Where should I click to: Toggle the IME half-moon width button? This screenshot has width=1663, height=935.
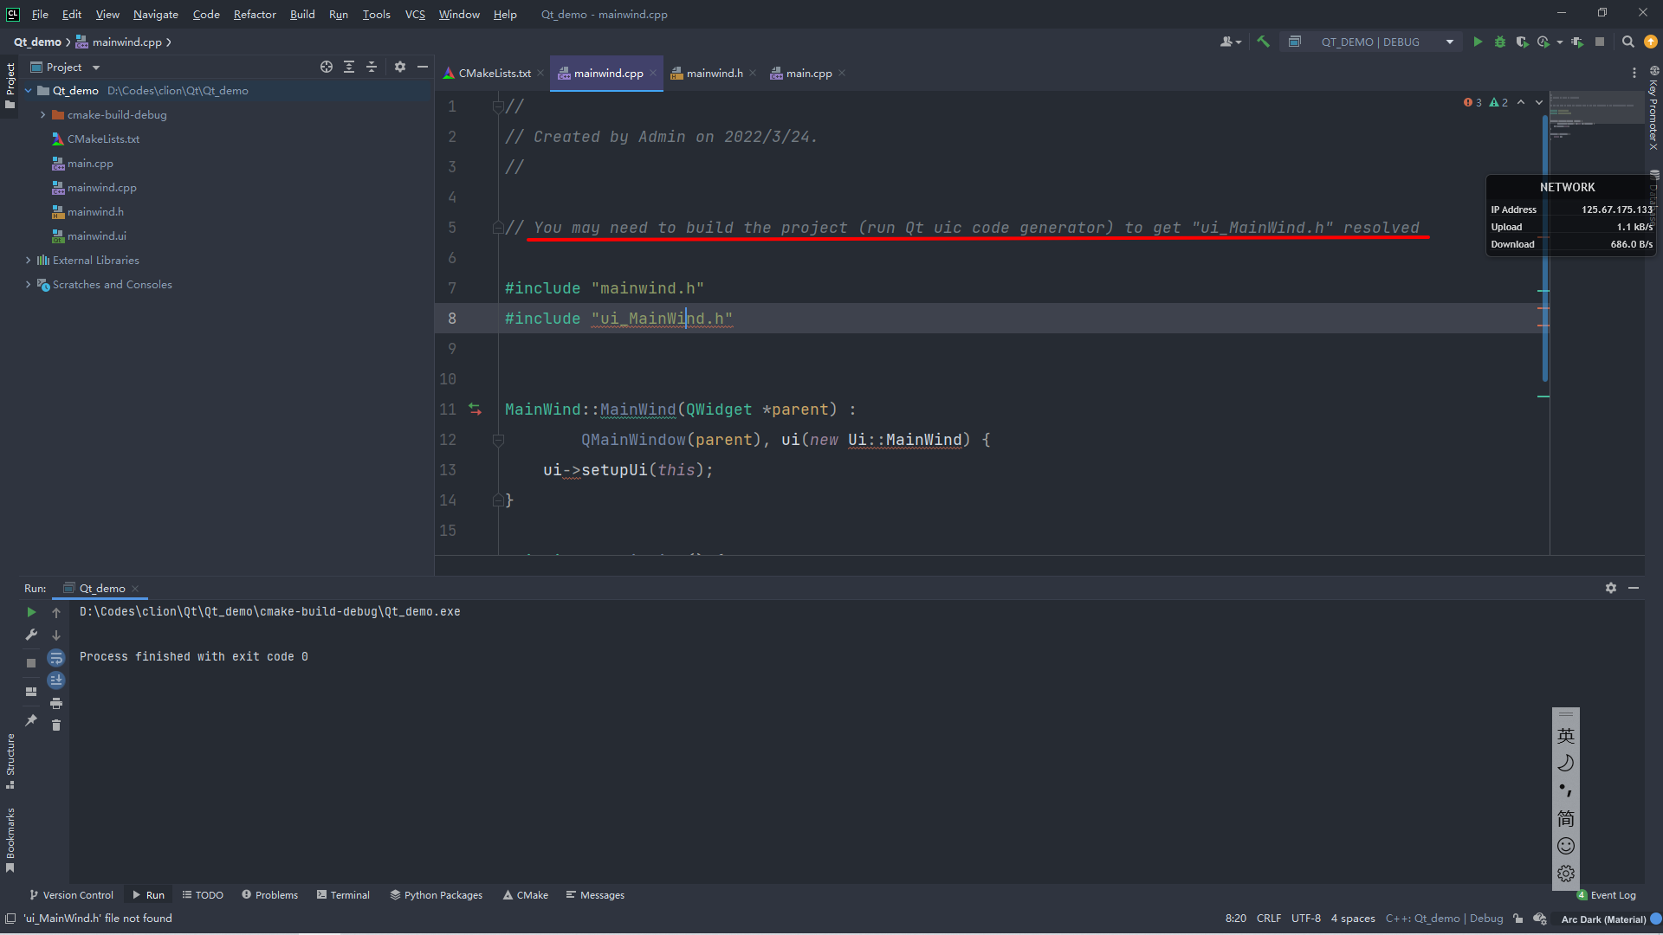(1566, 763)
